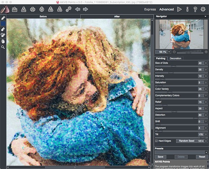Click the vertical scrollbar up arrow
The height and width of the screenshot is (169, 209).
click(152, 20)
